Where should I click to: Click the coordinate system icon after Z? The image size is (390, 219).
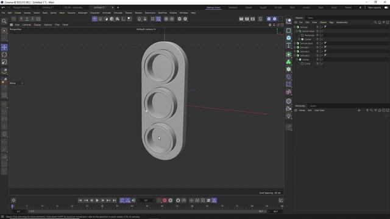click(x=38, y=19)
